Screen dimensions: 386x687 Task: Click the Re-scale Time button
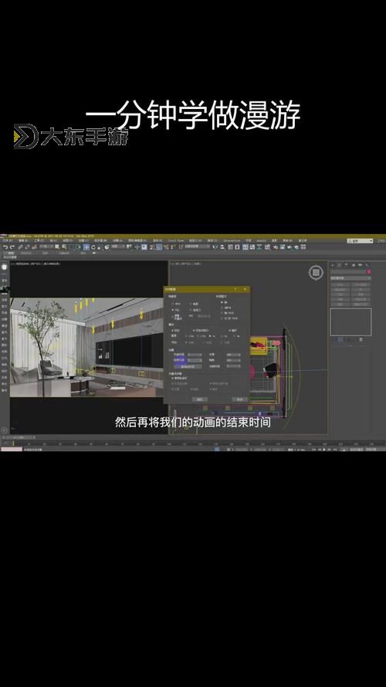[x=188, y=367]
